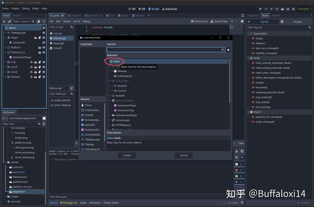Click the FileSystem split mode icon

point(44,118)
